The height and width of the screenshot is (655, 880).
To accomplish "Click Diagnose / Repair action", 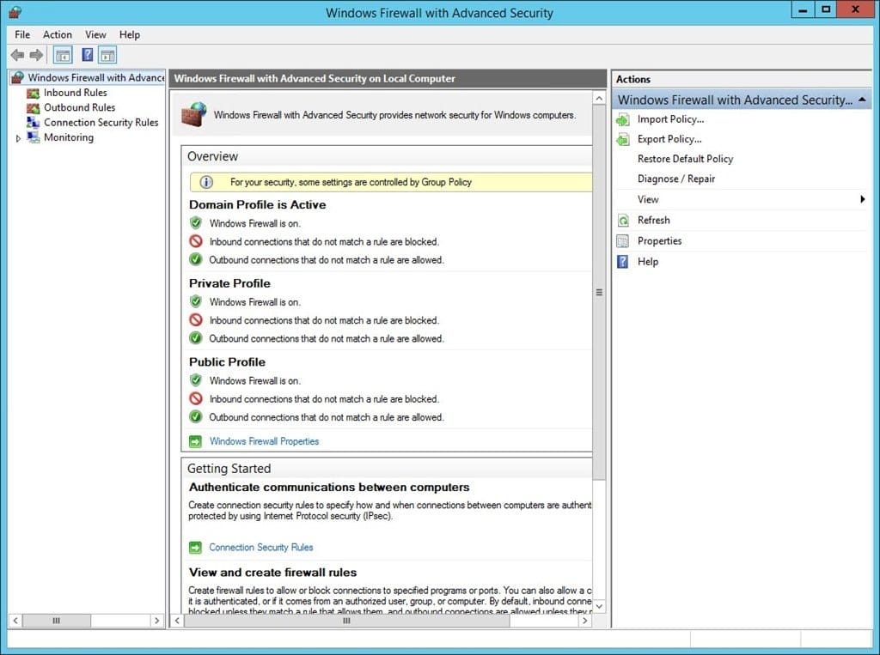I will [676, 179].
